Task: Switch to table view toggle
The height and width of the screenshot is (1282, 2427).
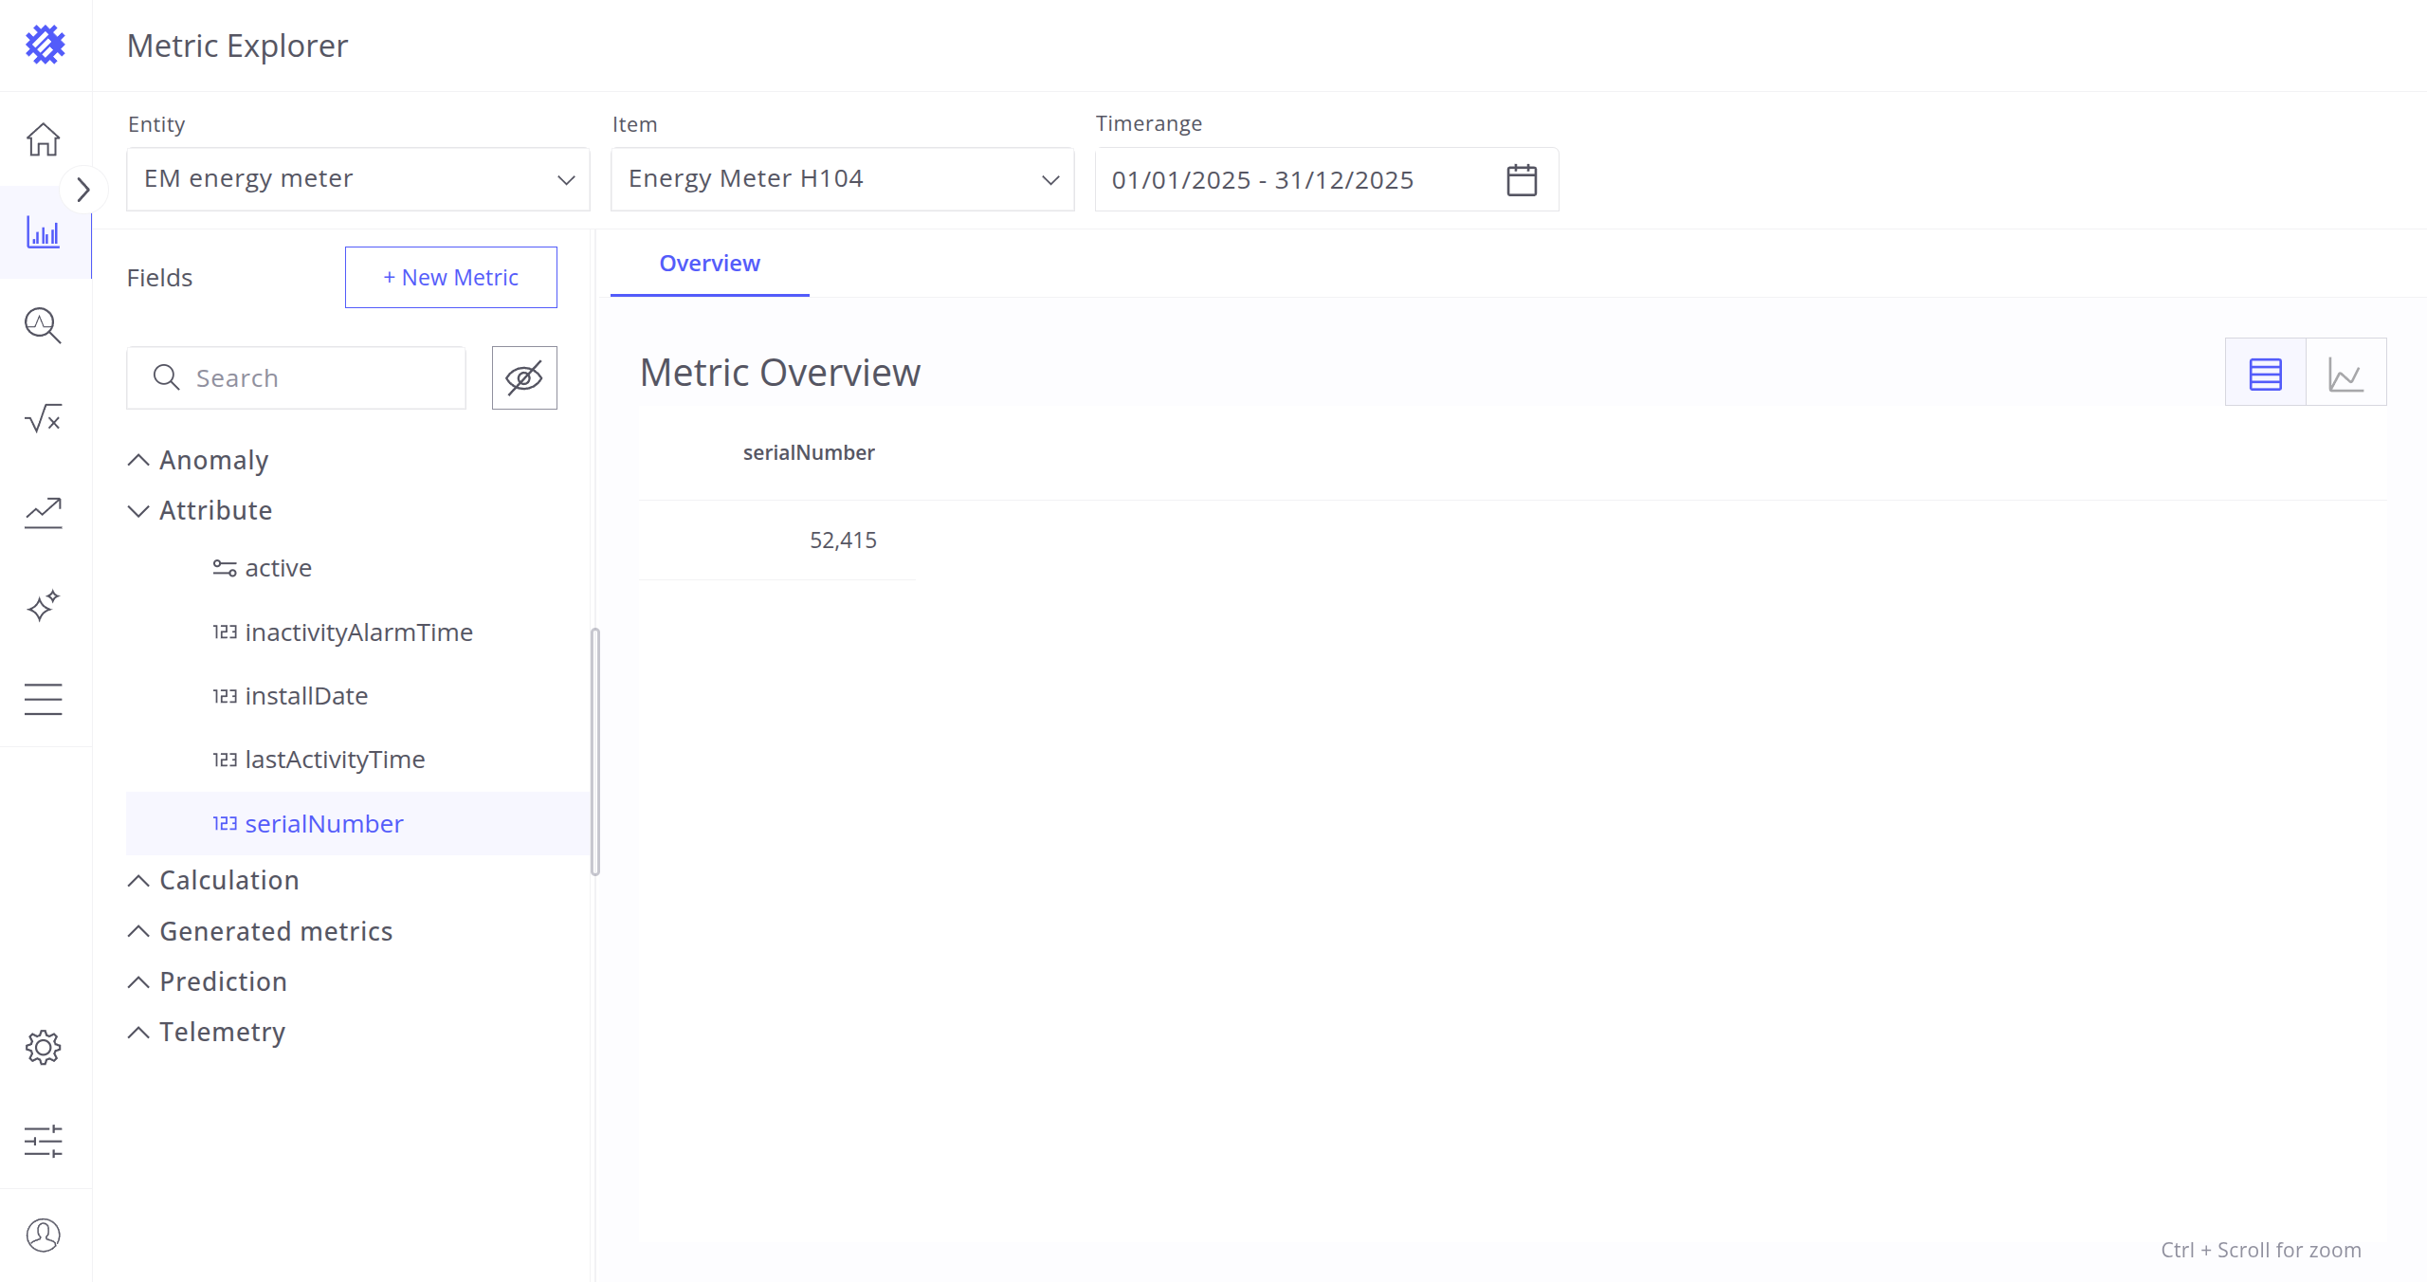Action: click(x=2265, y=373)
